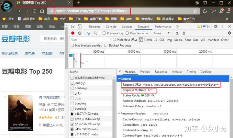Open the Response tab in request details
Viewport: 233px width, 138px height.
pyautogui.click(x=161, y=72)
